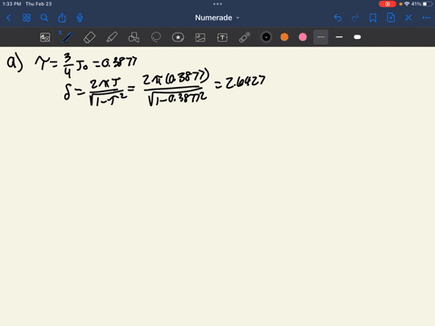This screenshot has width=435, height=326.
Task: Choose the orange pen color
Action: coord(285,37)
